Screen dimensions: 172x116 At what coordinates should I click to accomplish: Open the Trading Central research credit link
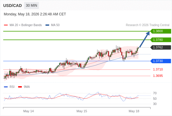point(148,25)
